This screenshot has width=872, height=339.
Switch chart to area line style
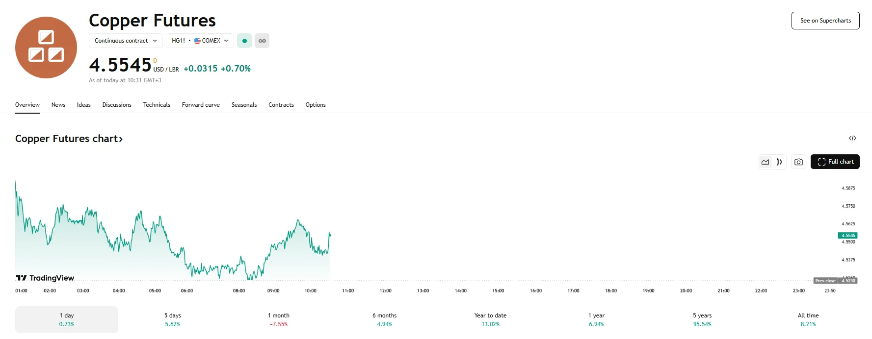point(766,162)
